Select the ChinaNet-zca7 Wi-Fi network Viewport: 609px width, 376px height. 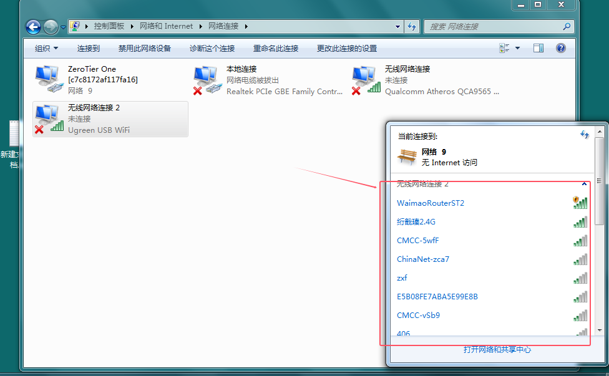pyautogui.click(x=423, y=259)
